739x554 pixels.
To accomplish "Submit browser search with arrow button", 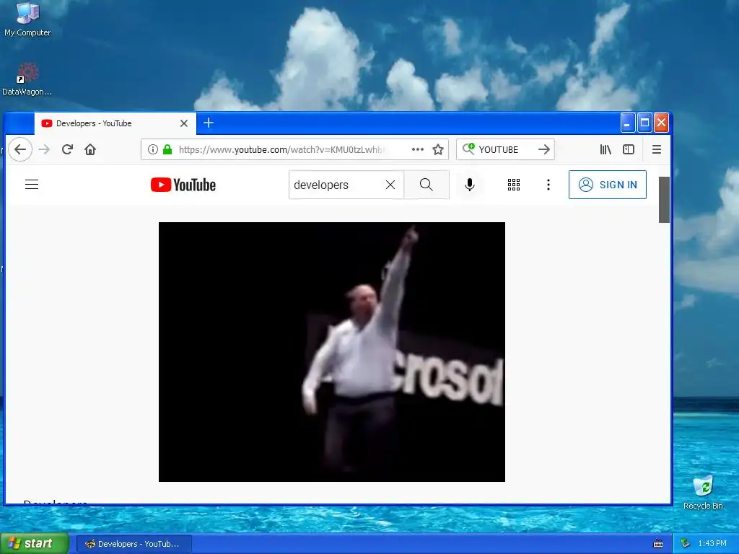I will point(544,149).
